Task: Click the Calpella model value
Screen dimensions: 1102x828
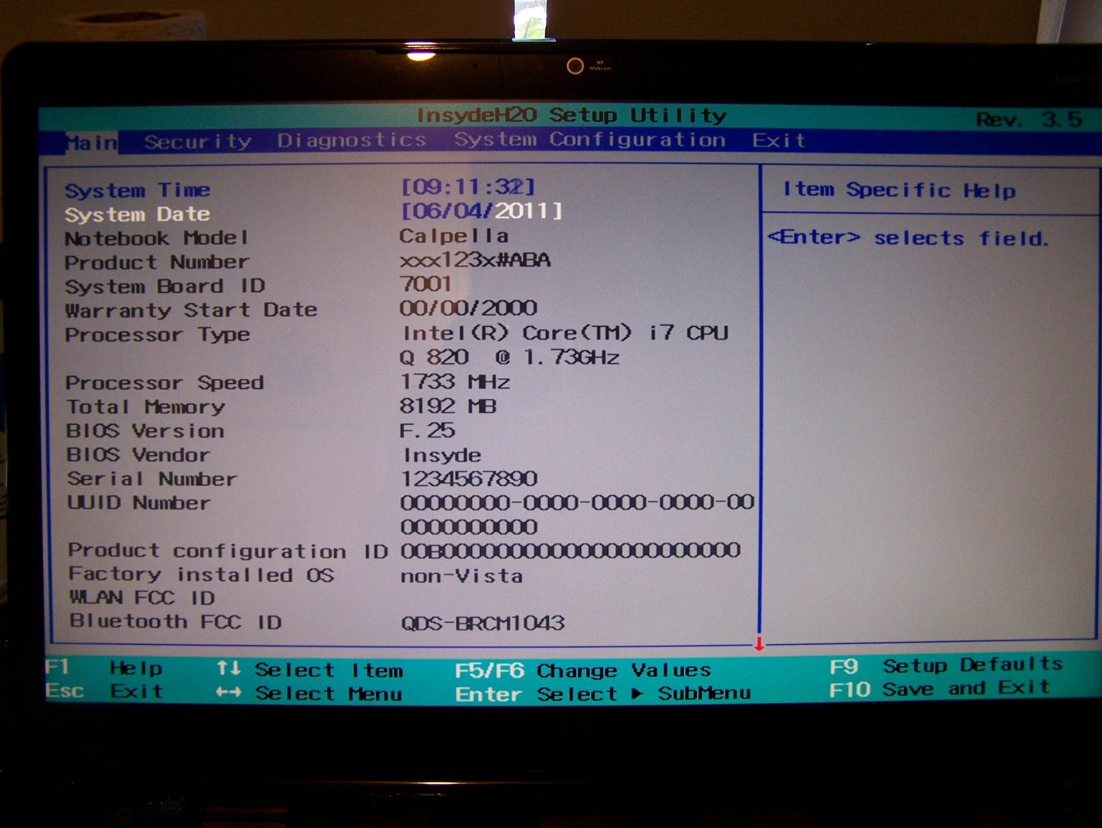Action: (x=454, y=236)
